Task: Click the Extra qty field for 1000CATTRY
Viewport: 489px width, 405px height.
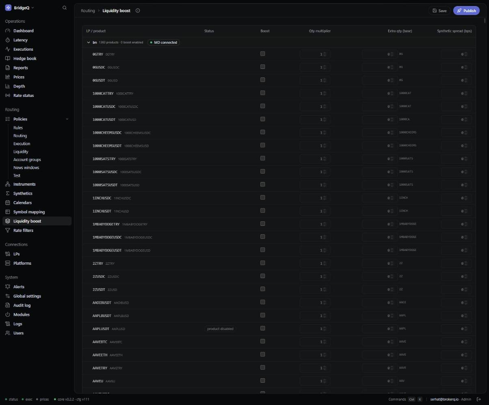Action: pyautogui.click(x=379, y=93)
